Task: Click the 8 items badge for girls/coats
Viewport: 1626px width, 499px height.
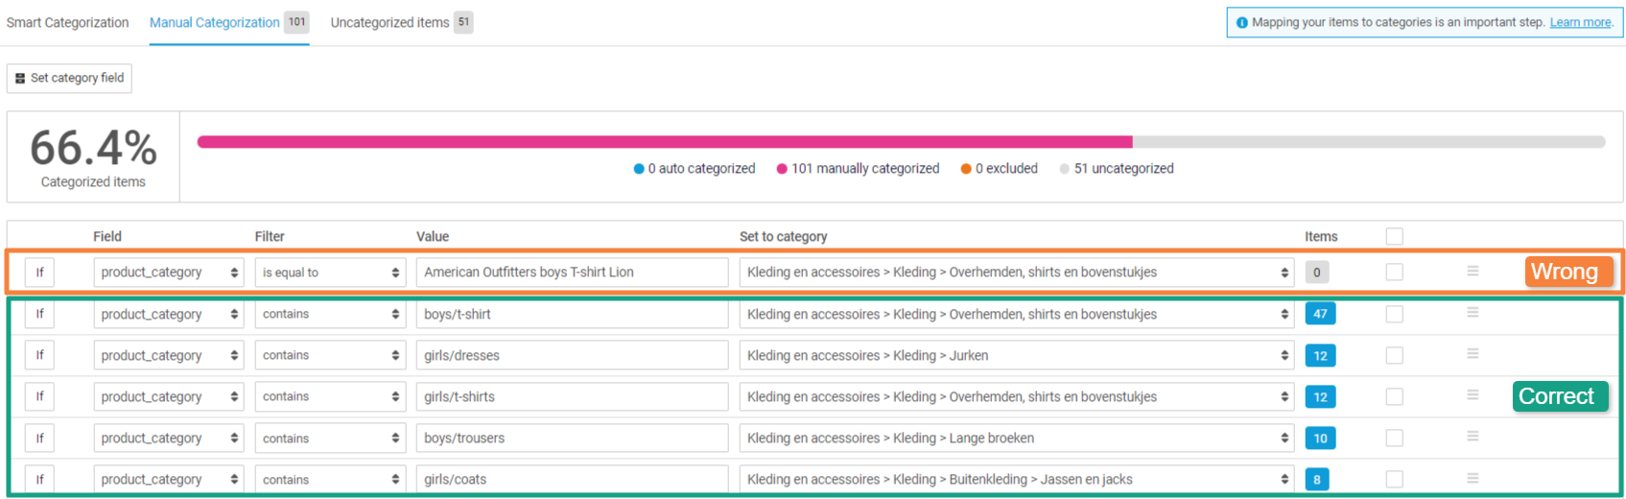Action: tap(1316, 480)
